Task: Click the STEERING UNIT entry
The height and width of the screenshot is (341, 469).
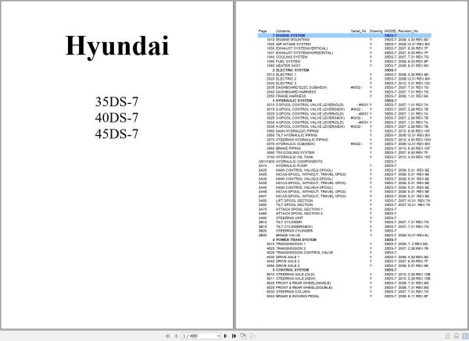Action: click(x=289, y=218)
